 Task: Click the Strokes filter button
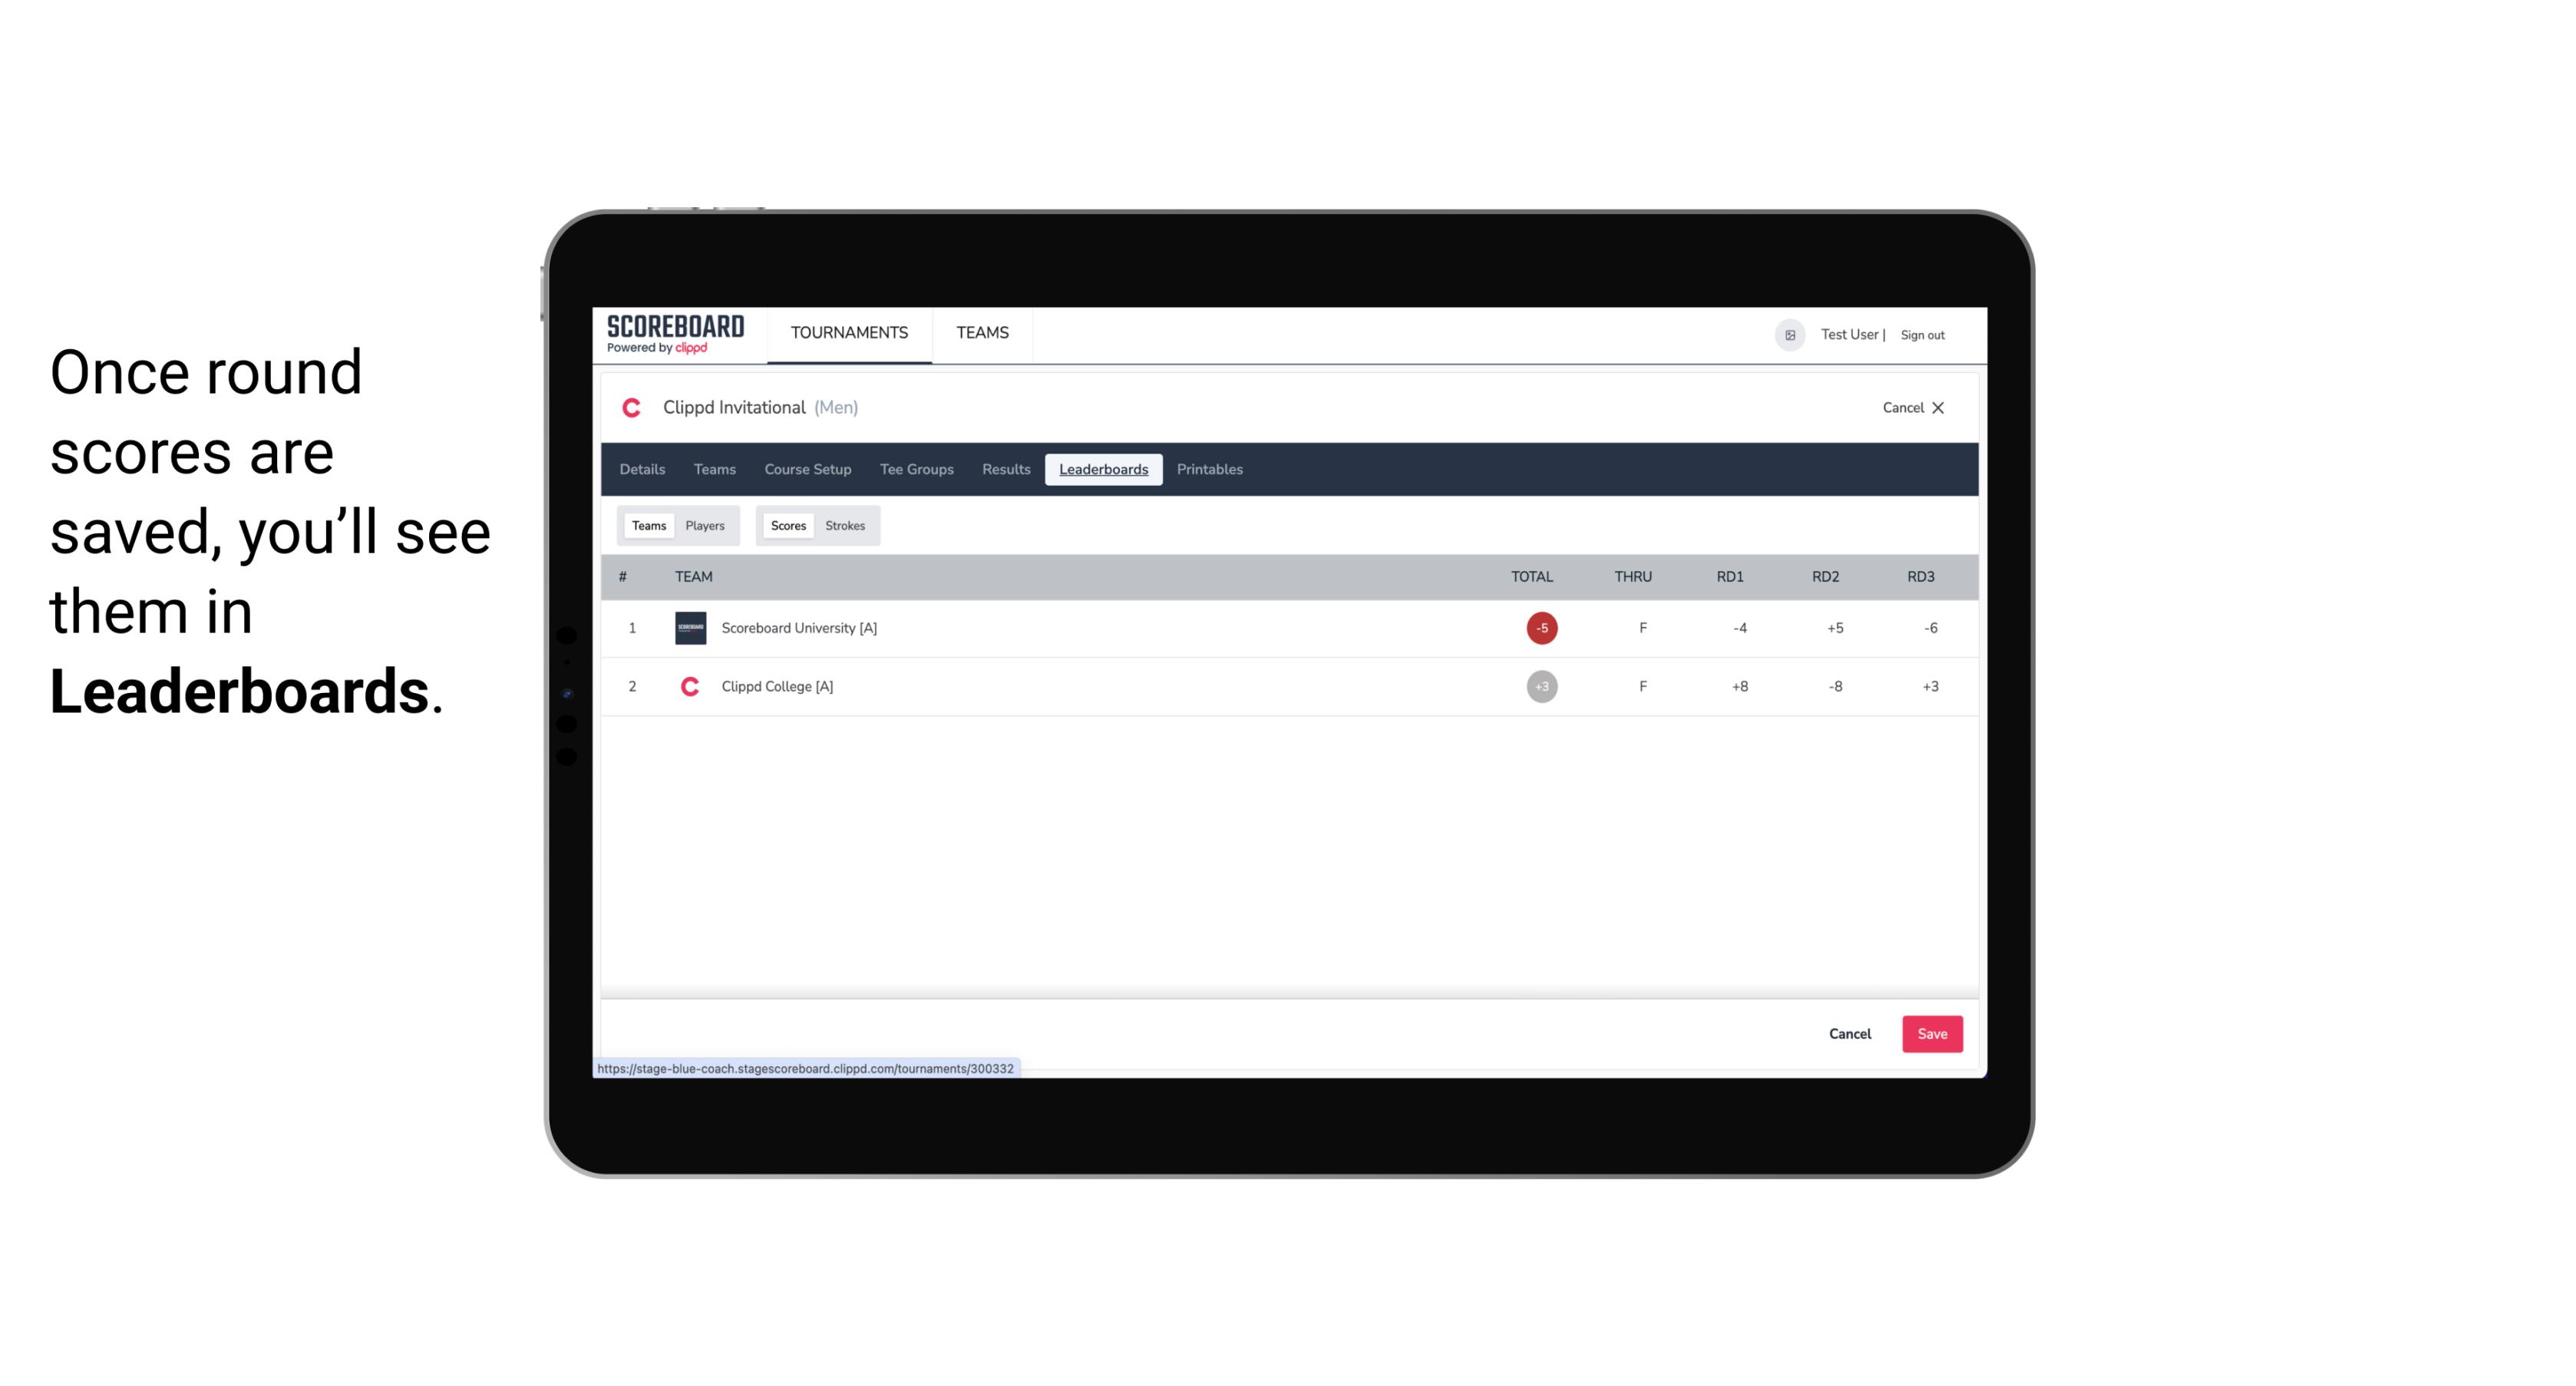click(844, 526)
